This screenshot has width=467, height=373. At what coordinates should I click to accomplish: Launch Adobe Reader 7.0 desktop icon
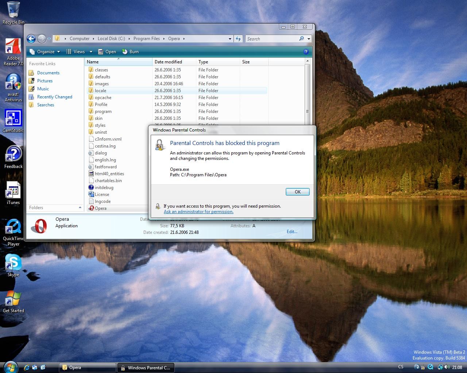[13, 52]
